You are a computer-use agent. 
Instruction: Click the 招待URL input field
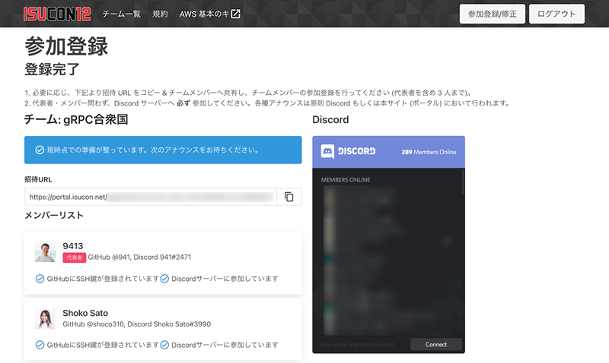click(151, 197)
